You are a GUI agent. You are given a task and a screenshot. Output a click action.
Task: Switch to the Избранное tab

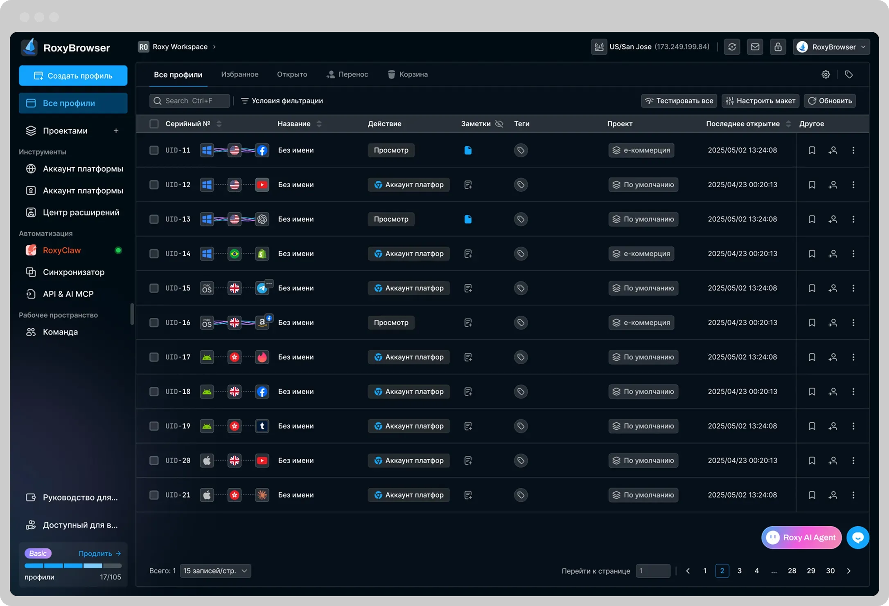pyautogui.click(x=239, y=74)
